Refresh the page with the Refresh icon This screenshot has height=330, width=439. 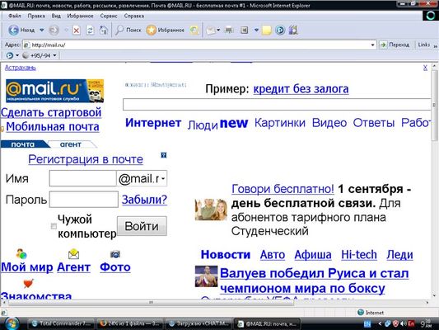90,30
